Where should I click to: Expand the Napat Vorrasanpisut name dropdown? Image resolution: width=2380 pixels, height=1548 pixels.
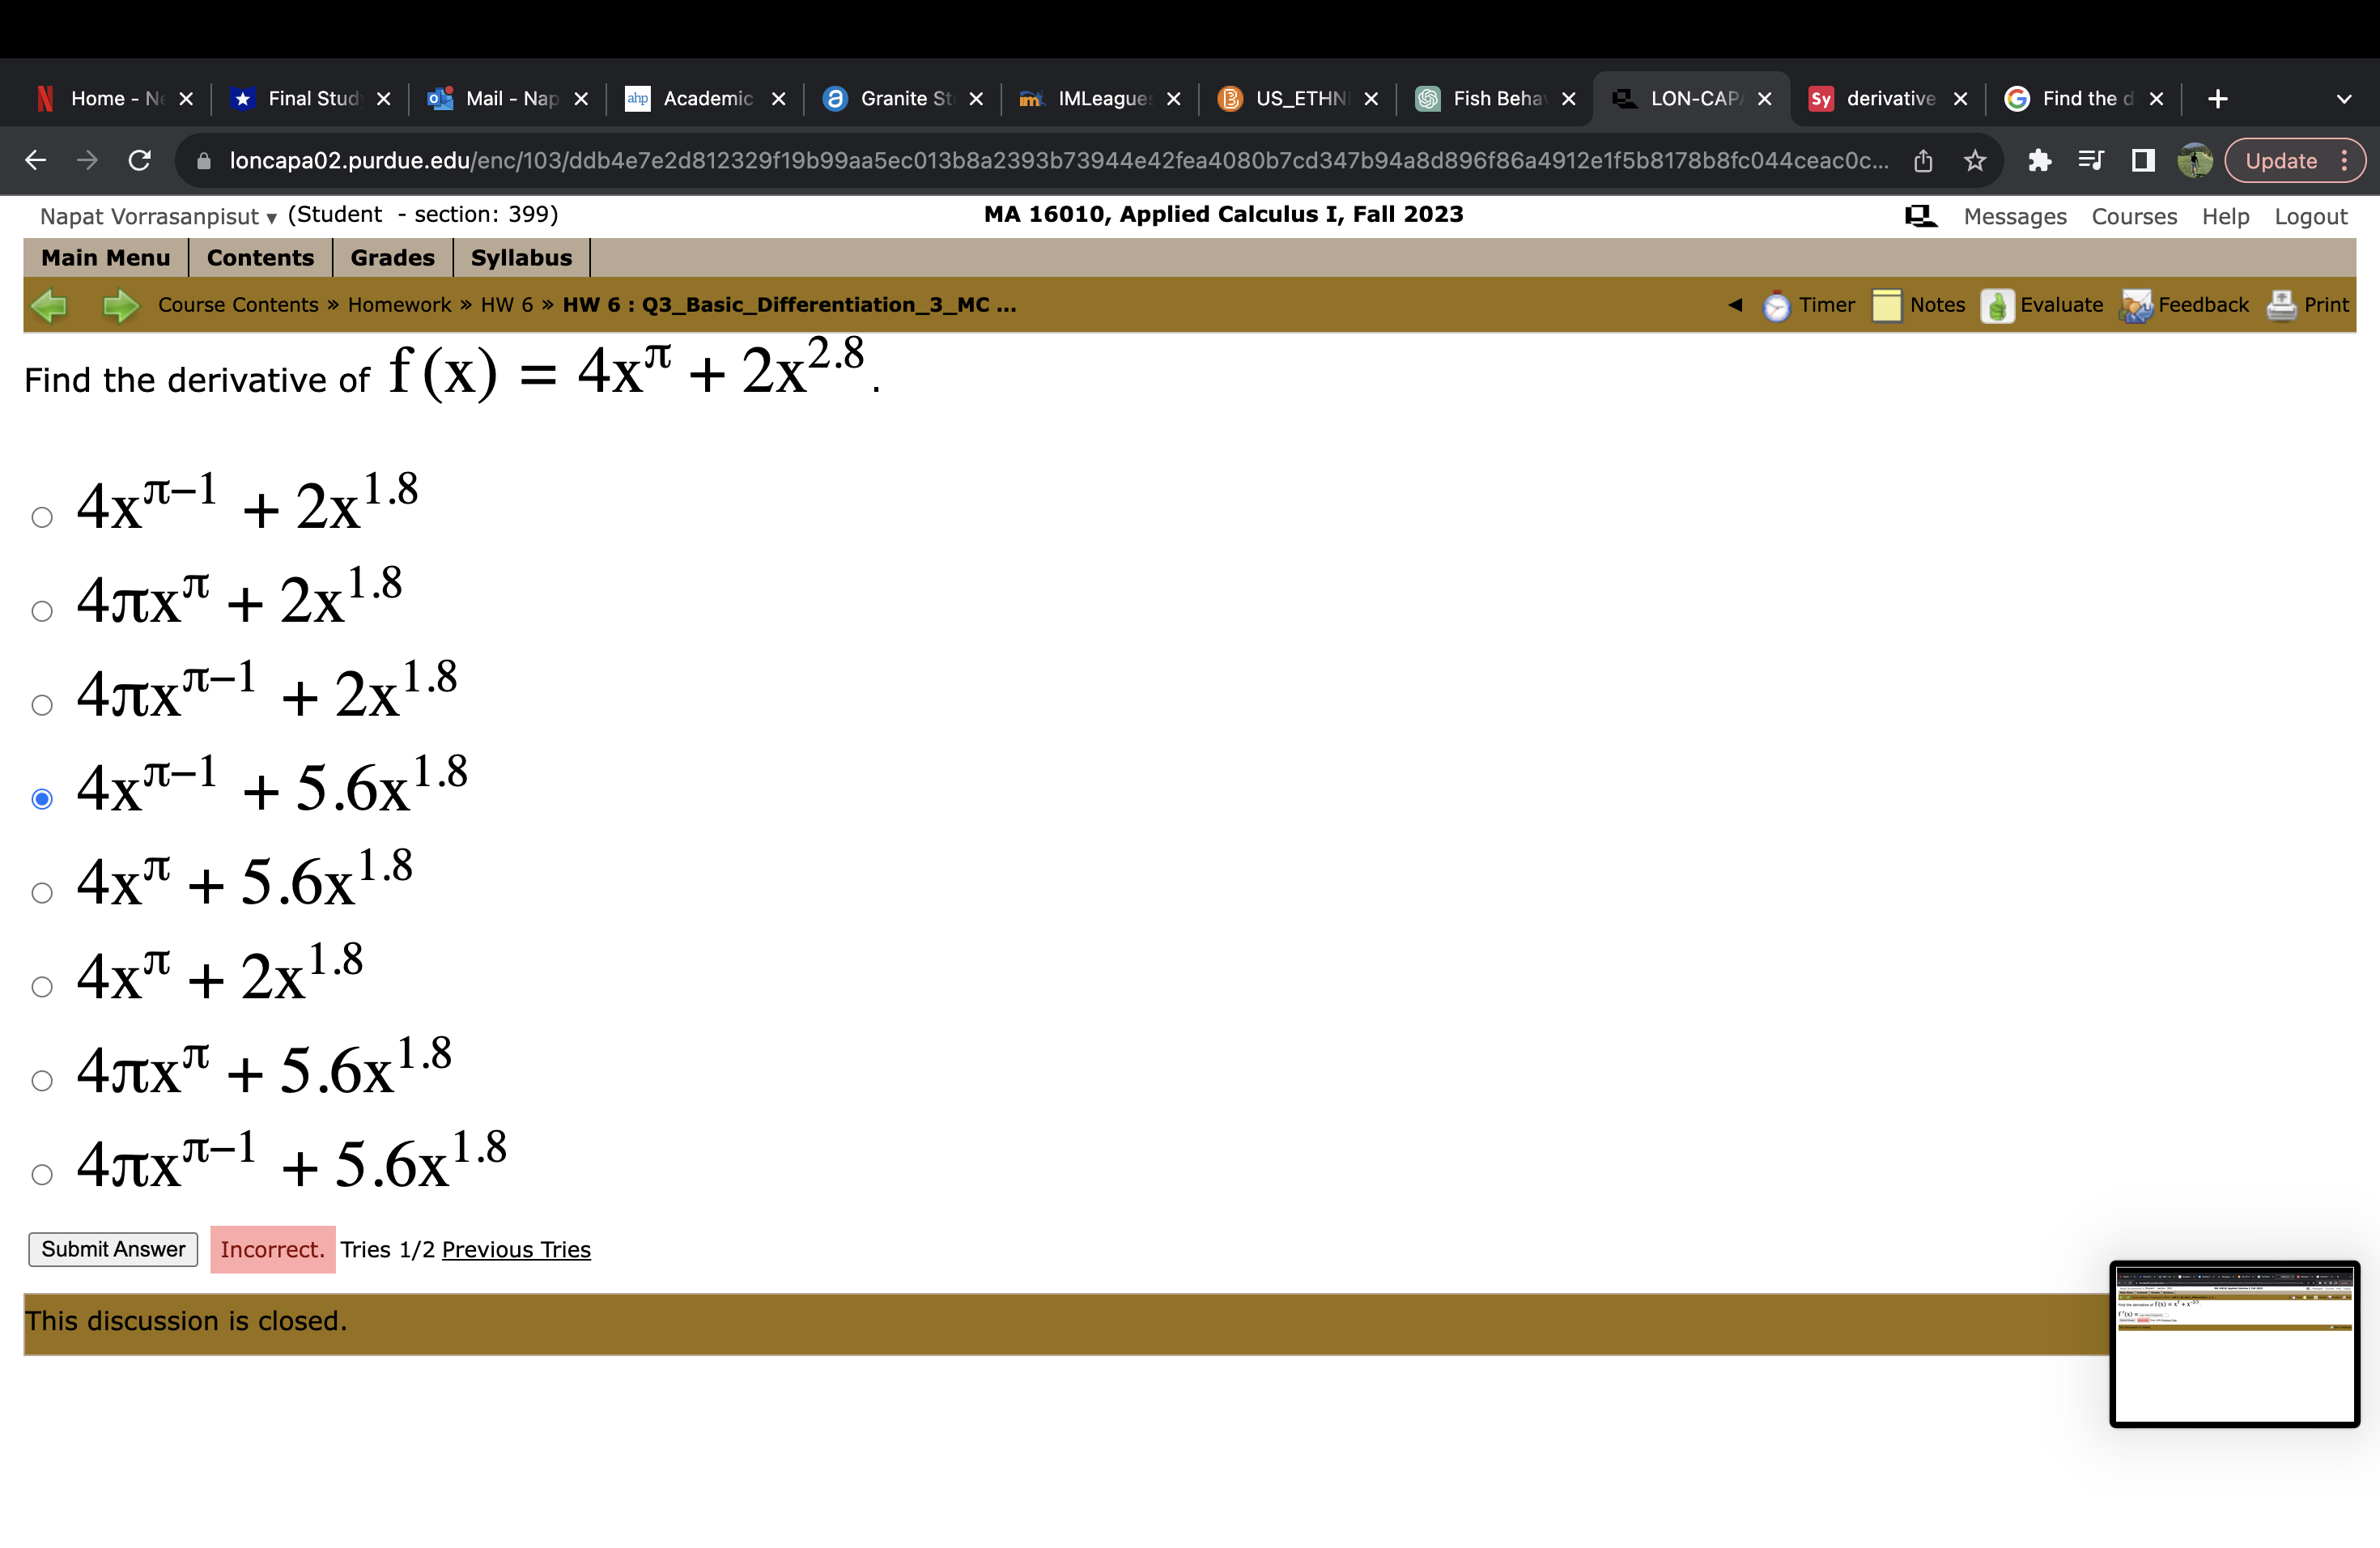270,217
